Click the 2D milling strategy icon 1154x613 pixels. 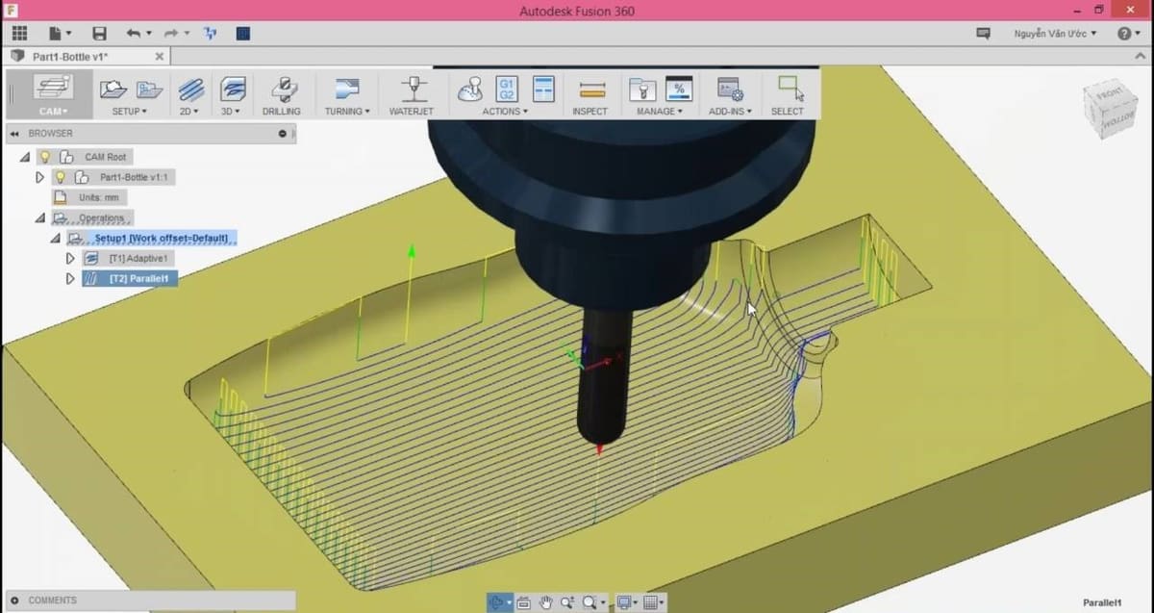(x=190, y=89)
